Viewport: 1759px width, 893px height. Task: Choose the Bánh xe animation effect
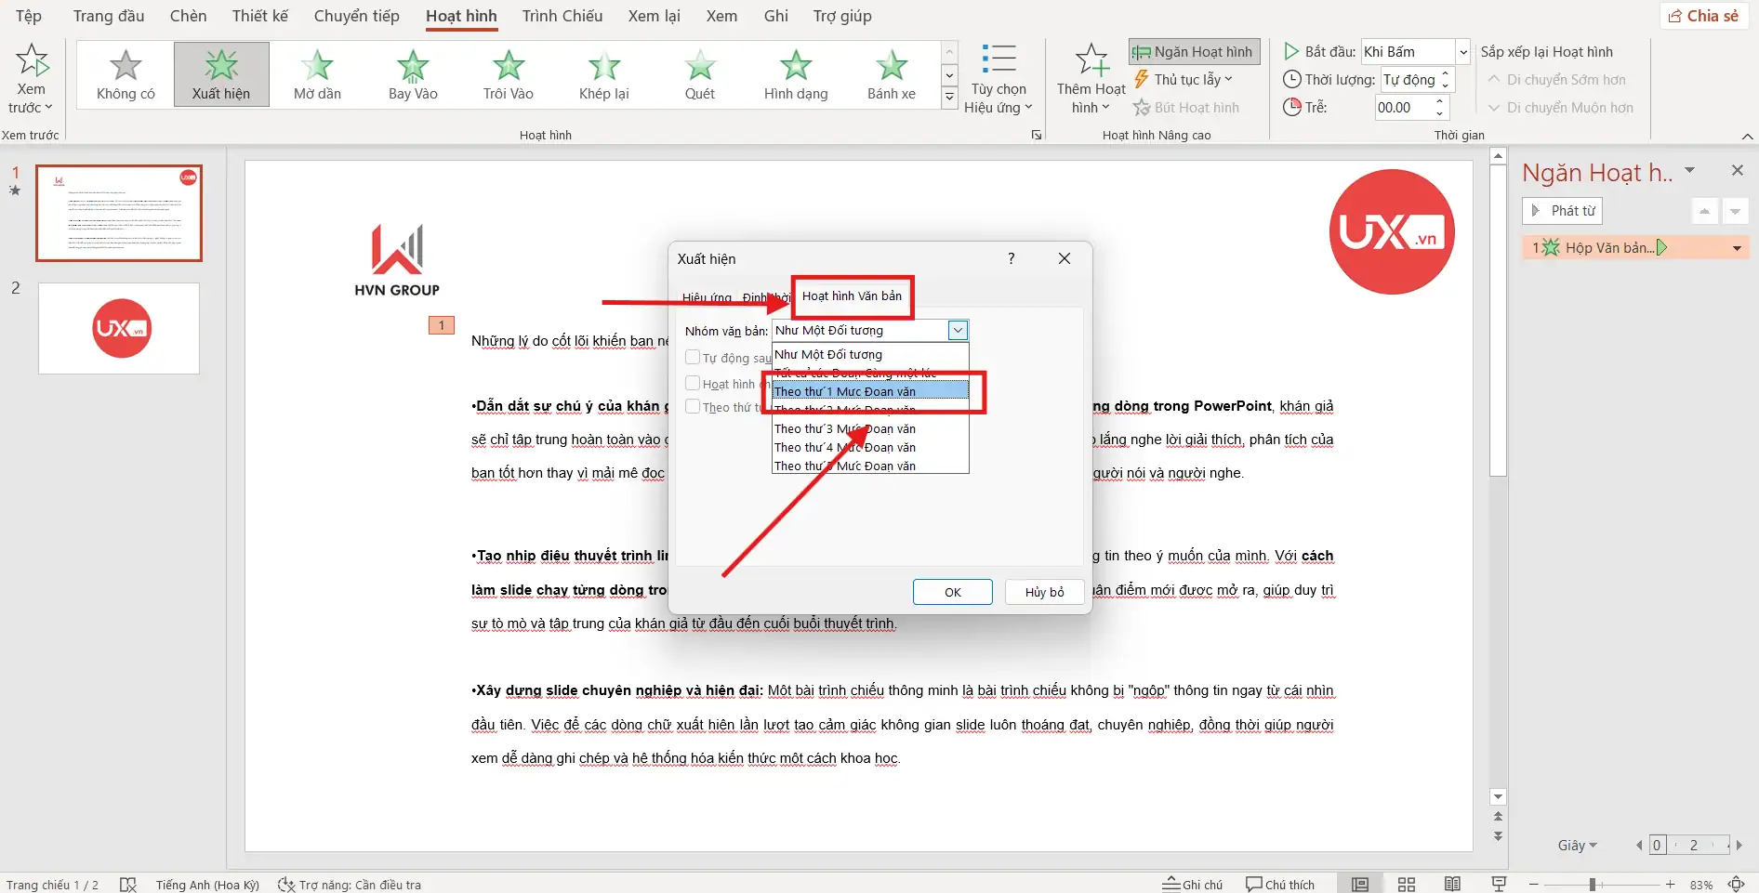pyautogui.click(x=891, y=74)
